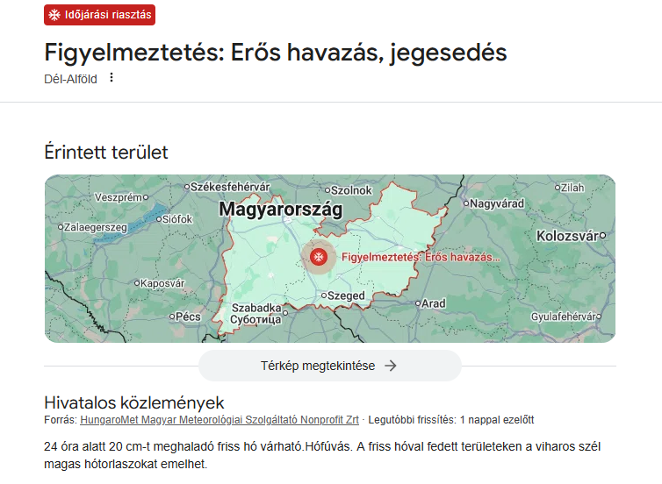Click the Kaposvár city marker on the map

(x=139, y=283)
